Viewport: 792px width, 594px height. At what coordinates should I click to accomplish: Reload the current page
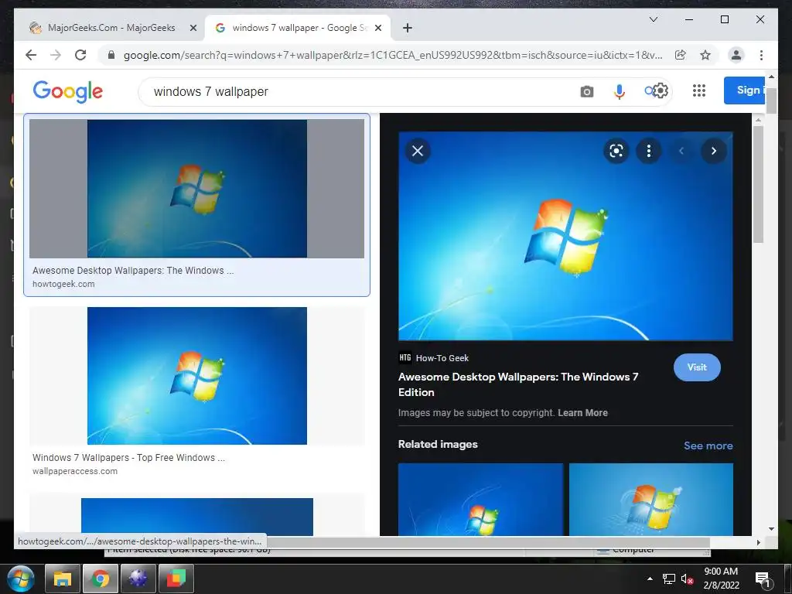(x=80, y=55)
